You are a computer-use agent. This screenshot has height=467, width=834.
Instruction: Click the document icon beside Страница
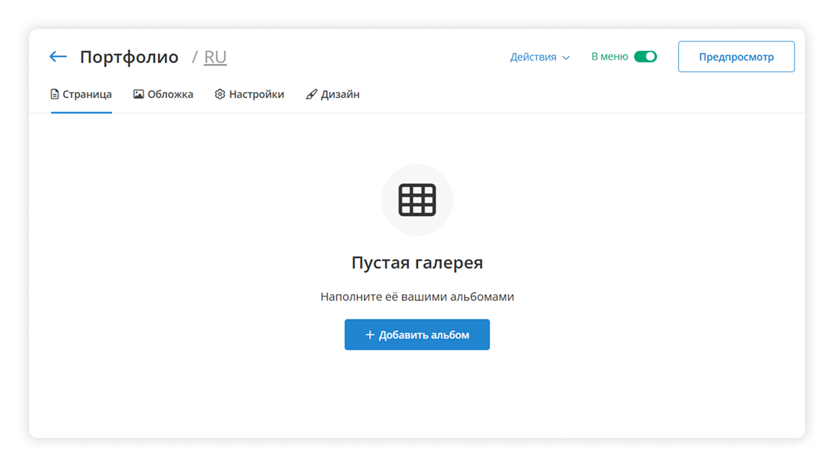(x=55, y=94)
